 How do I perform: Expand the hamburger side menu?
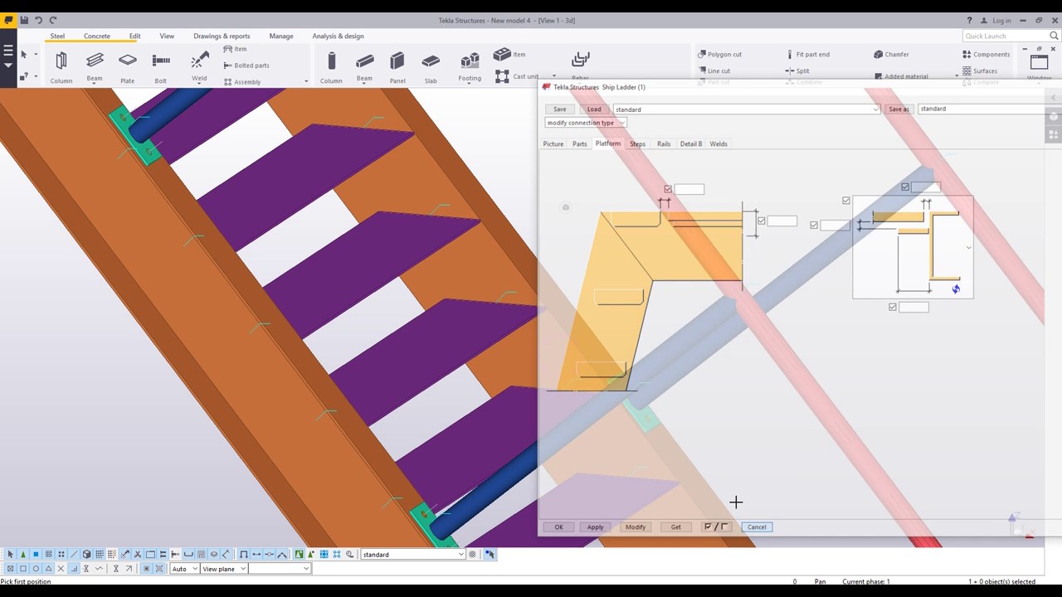(8, 51)
